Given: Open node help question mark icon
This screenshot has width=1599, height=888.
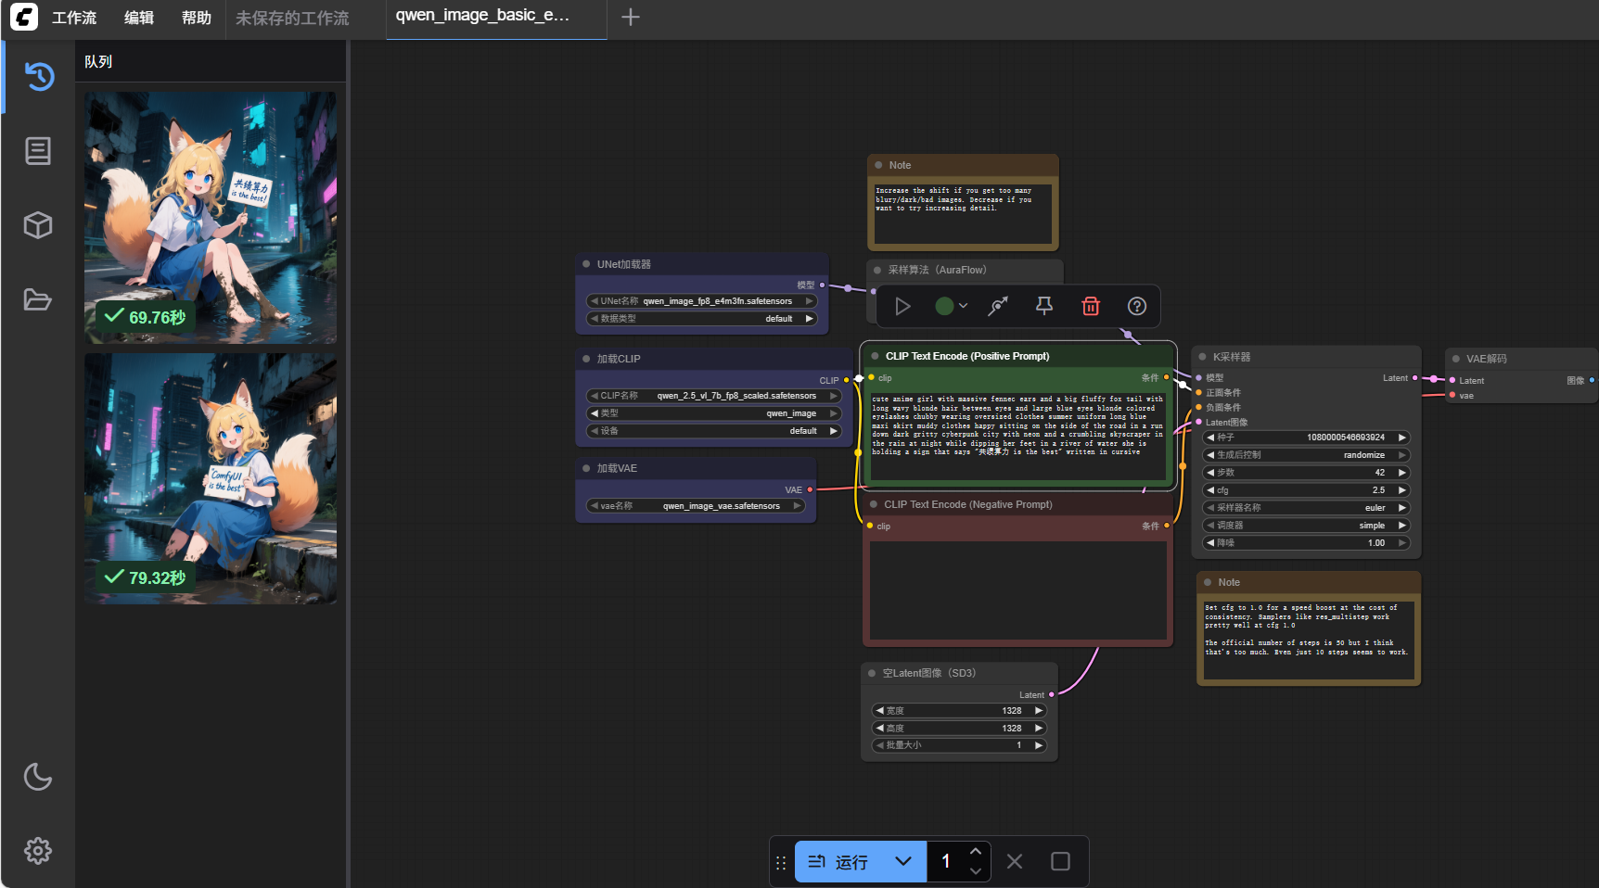Looking at the screenshot, I should click(1137, 306).
